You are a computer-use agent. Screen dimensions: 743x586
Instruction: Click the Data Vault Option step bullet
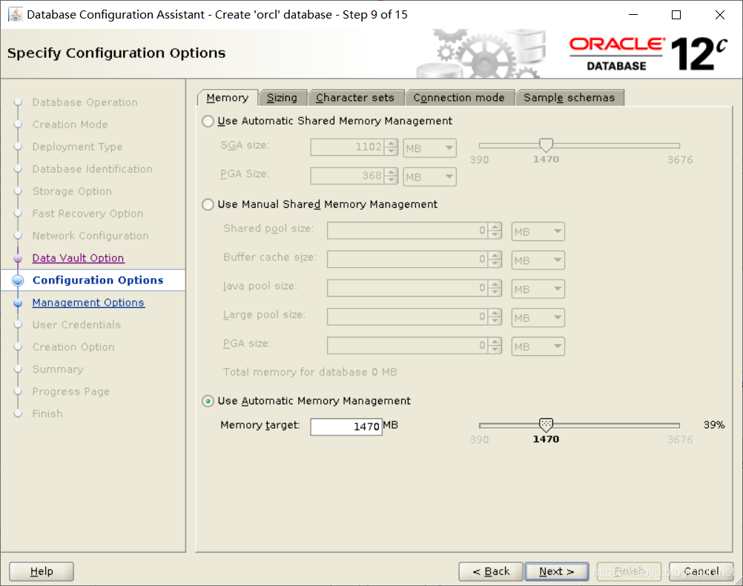(x=18, y=258)
